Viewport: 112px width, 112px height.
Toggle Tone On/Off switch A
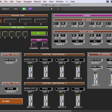click(5, 34)
